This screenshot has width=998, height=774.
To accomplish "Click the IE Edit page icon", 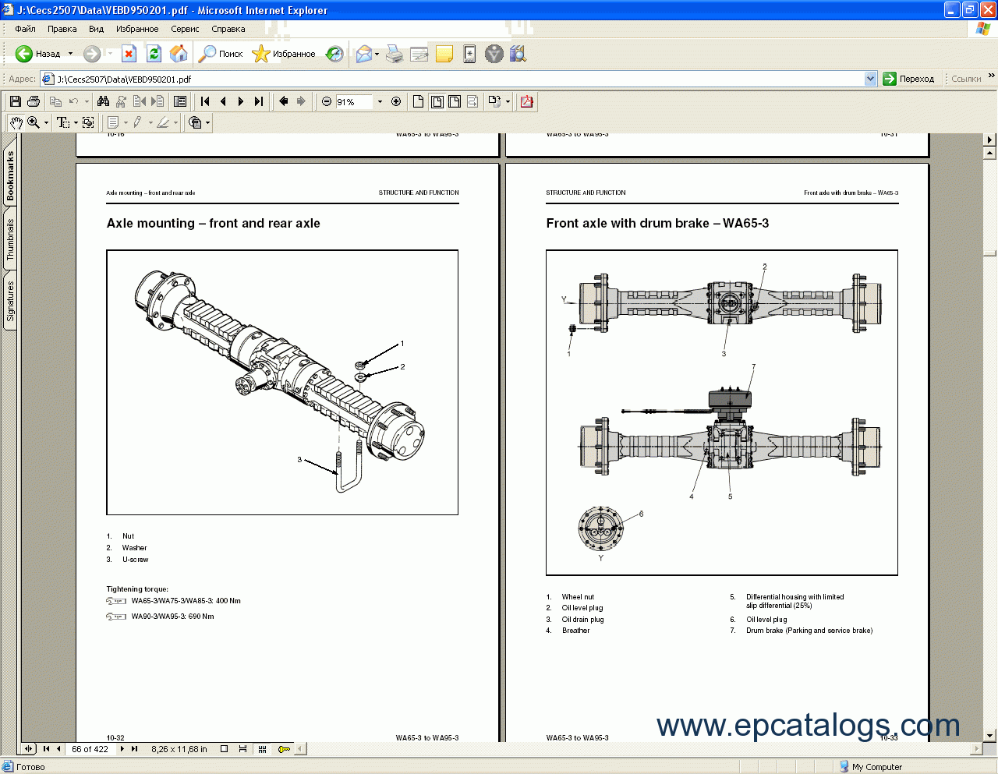I will tap(419, 54).
